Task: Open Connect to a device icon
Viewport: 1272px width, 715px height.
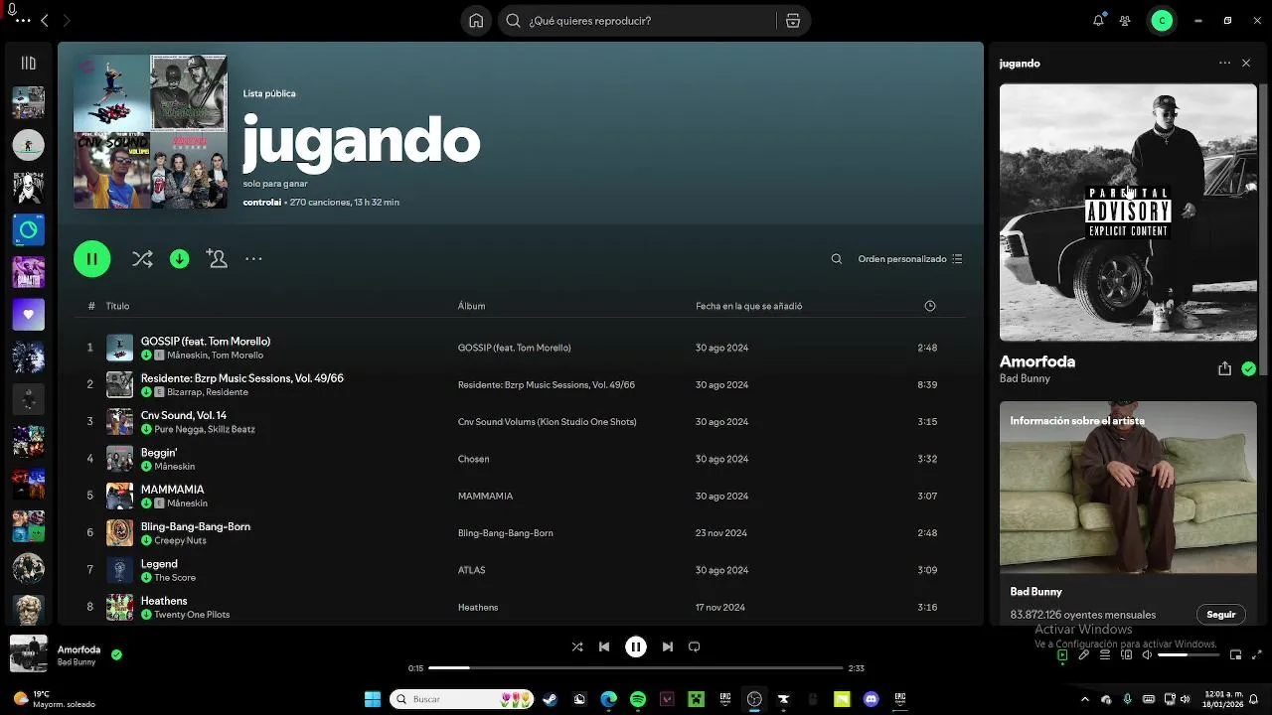Action: pyautogui.click(x=1127, y=655)
